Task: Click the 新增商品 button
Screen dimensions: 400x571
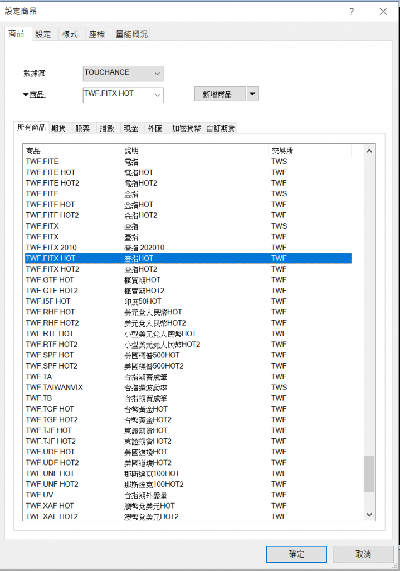Action: (219, 94)
